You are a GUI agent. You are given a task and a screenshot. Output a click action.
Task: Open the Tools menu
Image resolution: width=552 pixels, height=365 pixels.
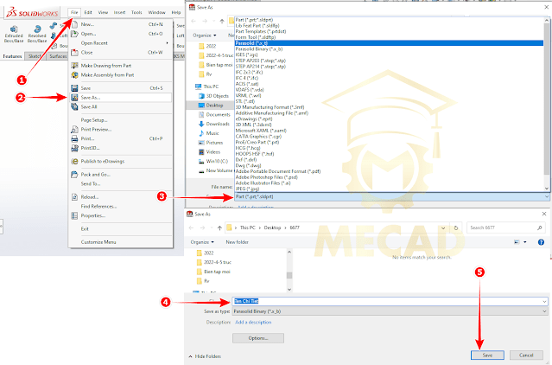pyautogui.click(x=136, y=12)
